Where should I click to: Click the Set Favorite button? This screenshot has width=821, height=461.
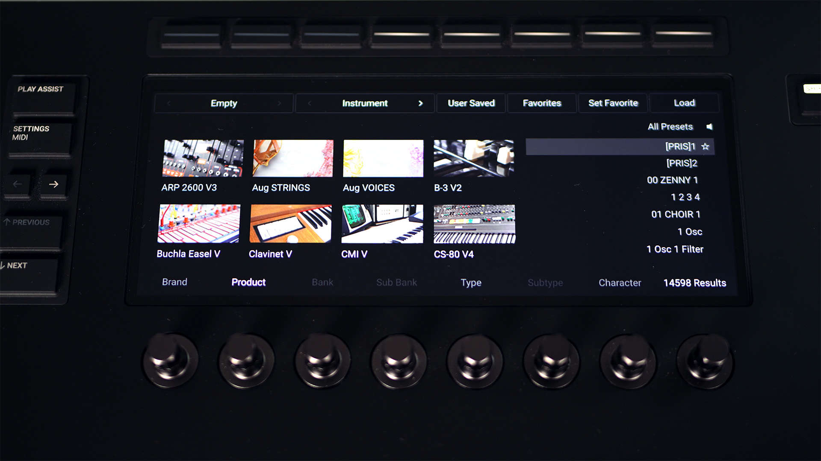coord(613,103)
